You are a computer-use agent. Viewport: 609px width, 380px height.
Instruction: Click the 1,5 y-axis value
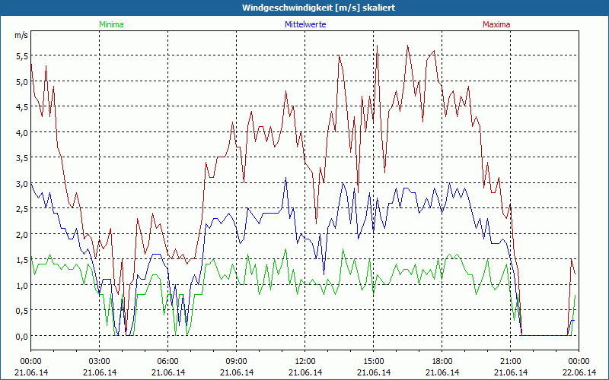[22, 260]
